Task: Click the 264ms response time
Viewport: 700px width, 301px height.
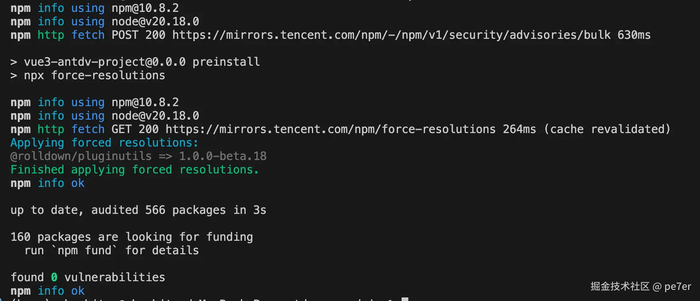Action: coord(519,129)
